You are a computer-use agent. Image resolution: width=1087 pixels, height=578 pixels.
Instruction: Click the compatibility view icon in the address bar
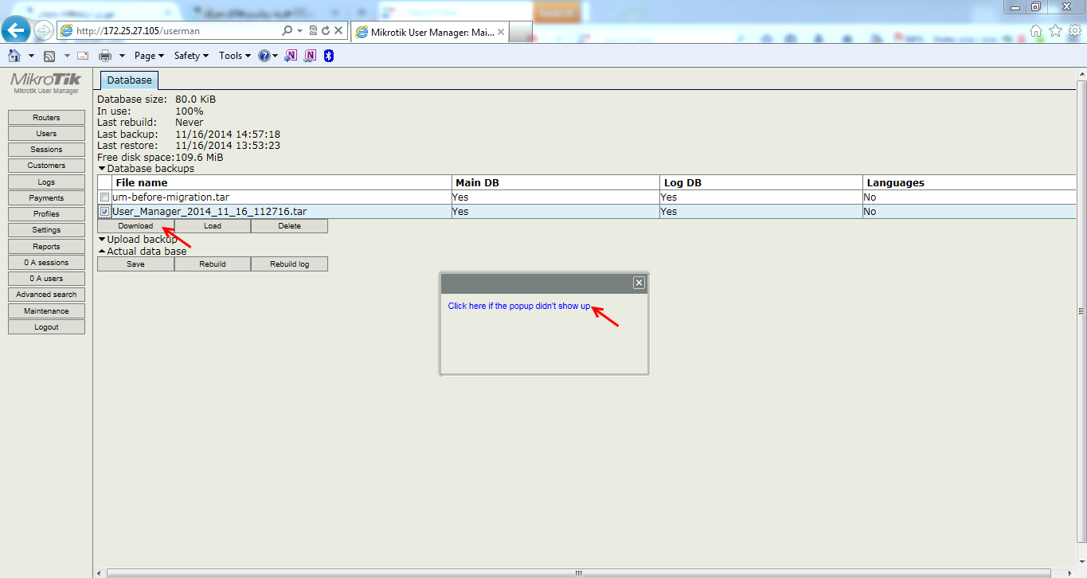[x=314, y=31]
